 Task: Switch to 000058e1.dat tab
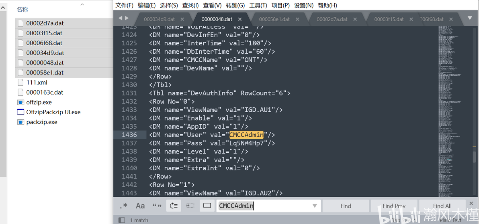click(274, 19)
